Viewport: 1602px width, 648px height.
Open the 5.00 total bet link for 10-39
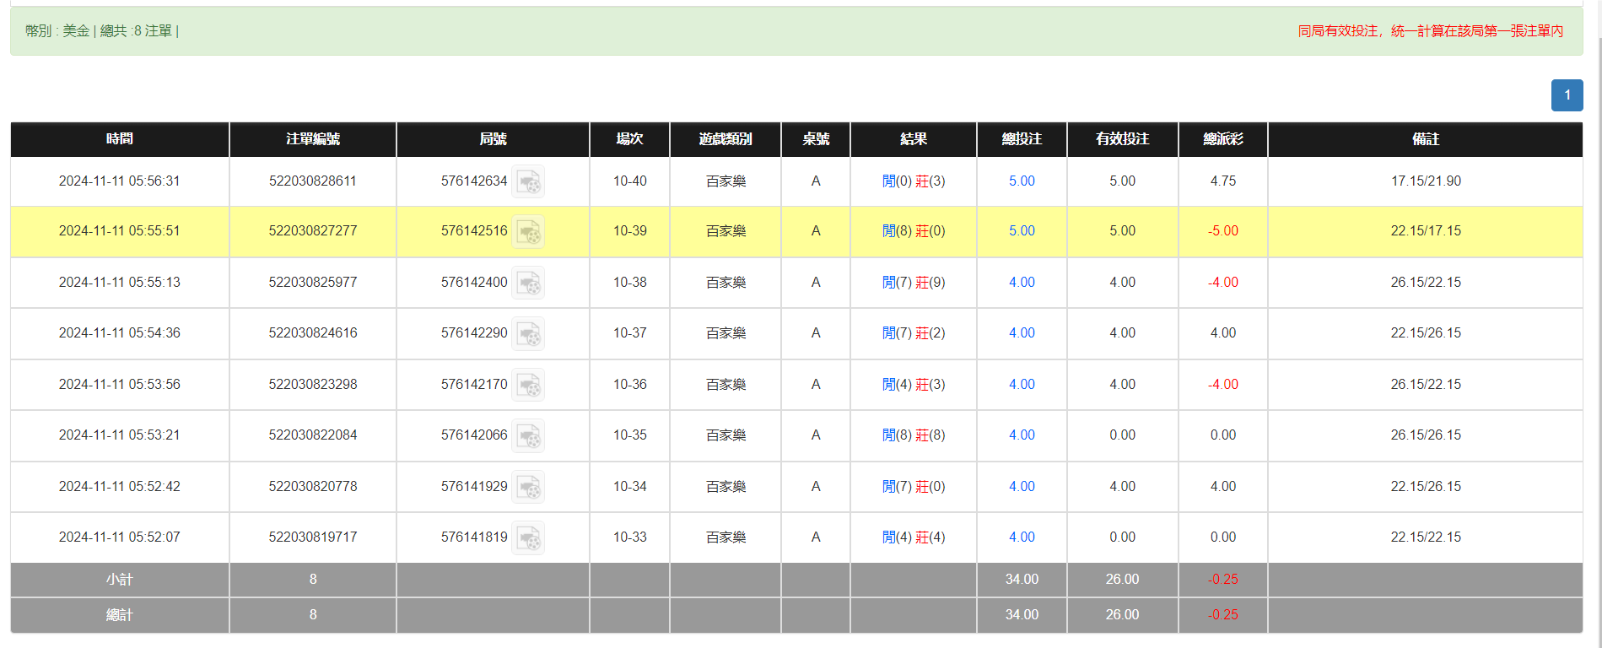[x=1021, y=231]
